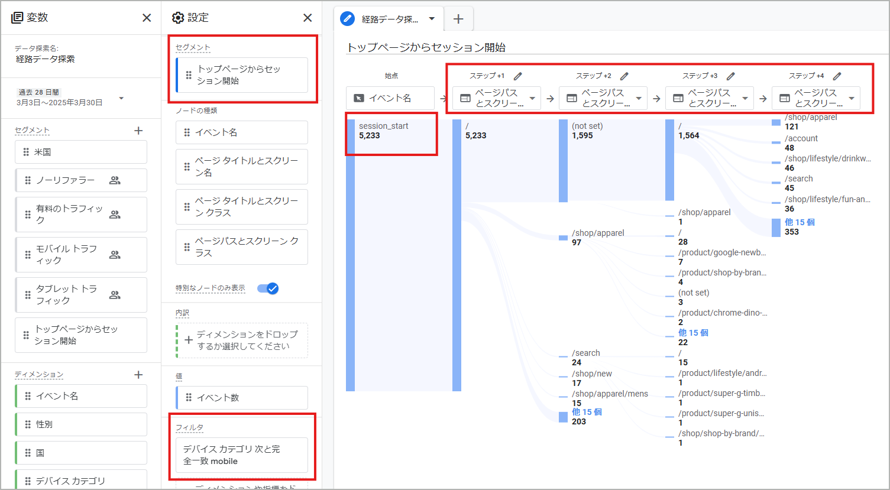The width and height of the screenshot is (890, 490).
Task: Click the edit pencil next to ステップ +2
Action: click(x=624, y=76)
